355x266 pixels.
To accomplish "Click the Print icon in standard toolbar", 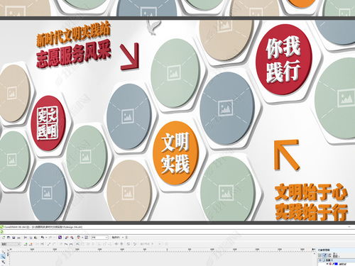I will 18,238.
